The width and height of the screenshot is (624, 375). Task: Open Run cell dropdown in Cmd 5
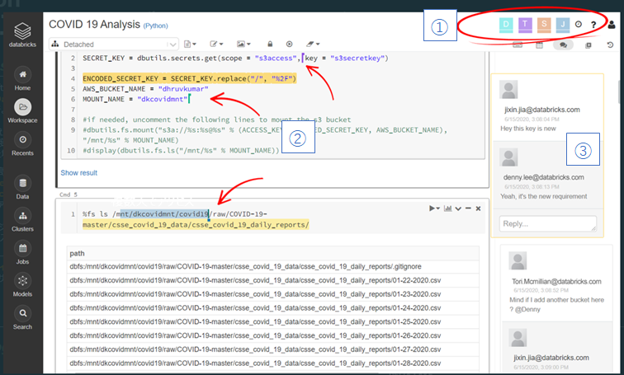434,209
